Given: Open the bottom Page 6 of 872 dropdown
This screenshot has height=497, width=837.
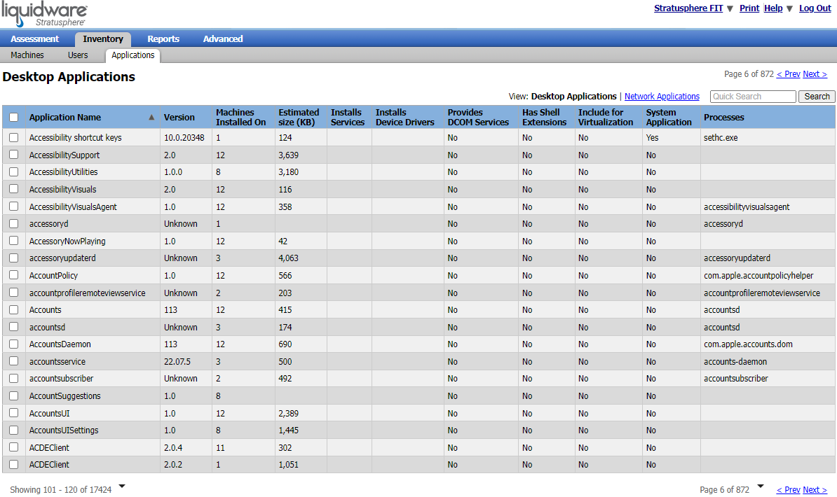Looking at the screenshot, I should point(761,486).
